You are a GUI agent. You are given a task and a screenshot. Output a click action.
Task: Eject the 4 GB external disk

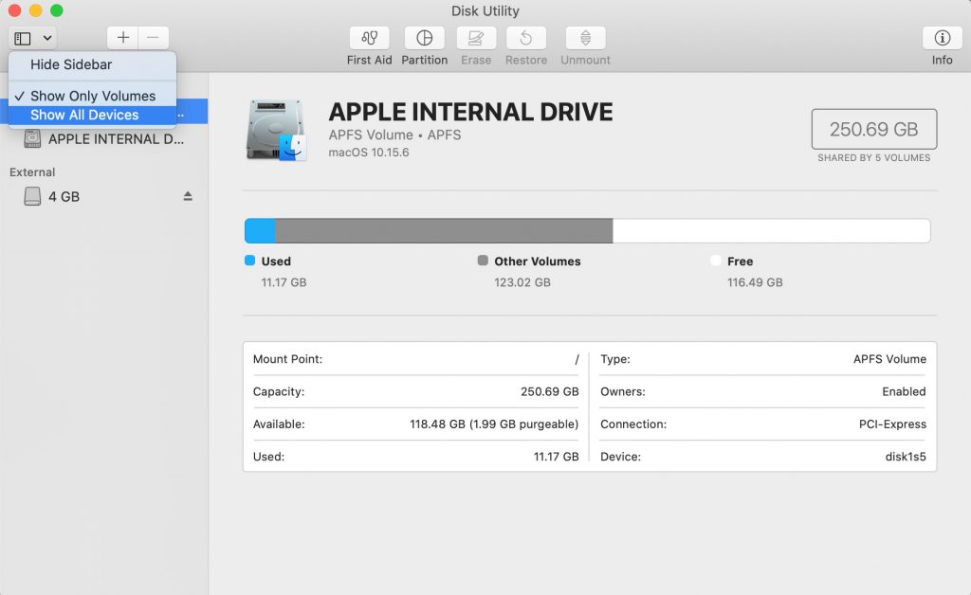188,196
